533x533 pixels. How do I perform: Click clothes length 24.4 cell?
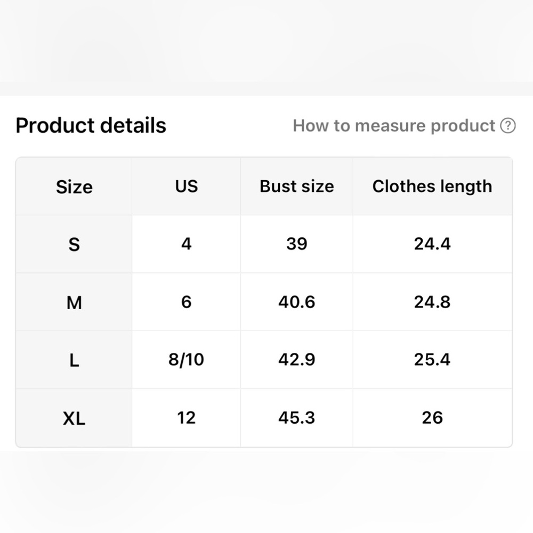(x=432, y=244)
